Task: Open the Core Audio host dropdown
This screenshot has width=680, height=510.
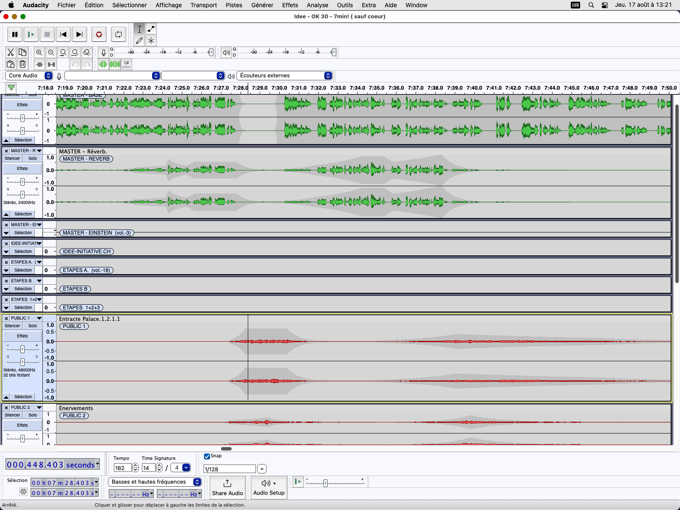Action: (x=30, y=76)
